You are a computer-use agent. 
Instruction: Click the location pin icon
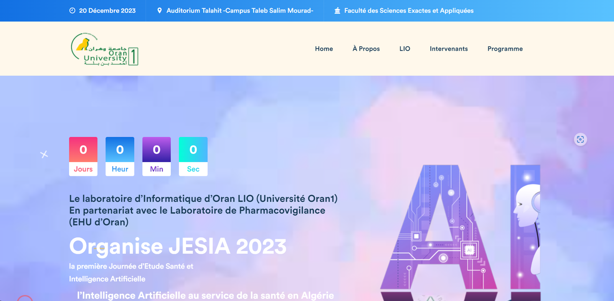pyautogui.click(x=160, y=11)
